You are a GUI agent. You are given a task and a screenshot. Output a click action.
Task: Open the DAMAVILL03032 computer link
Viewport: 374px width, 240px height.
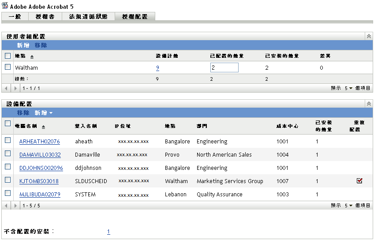tap(40, 154)
